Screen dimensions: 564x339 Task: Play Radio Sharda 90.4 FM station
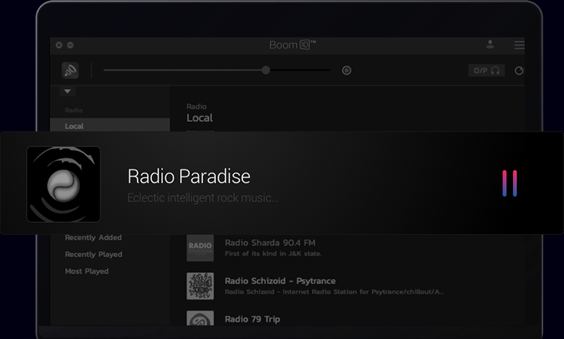coord(270,243)
